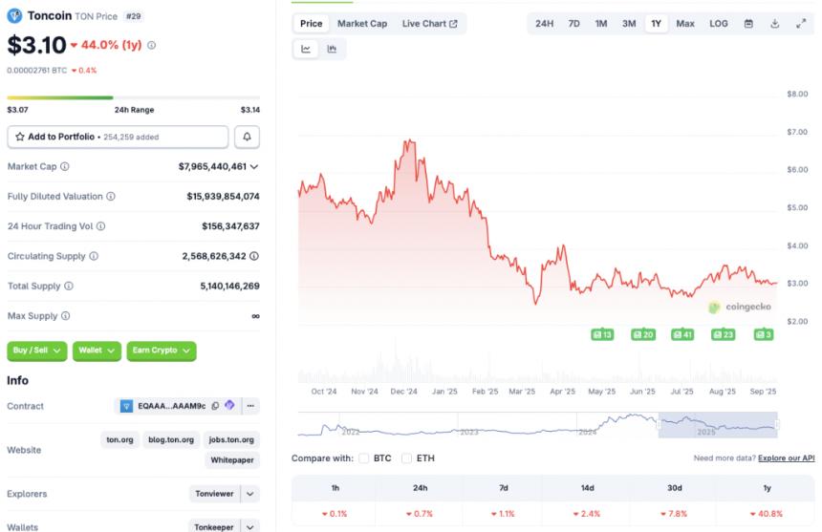The image size is (822, 532).
Task: Click the price alert bell icon
Action: click(247, 137)
